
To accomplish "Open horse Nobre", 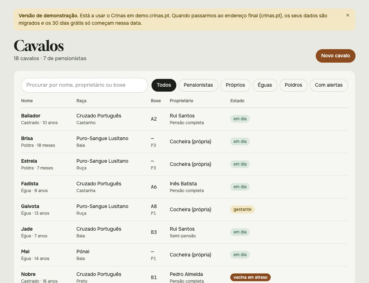I will point(28,274).
